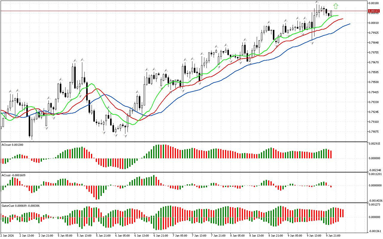Click the green up arrow signal icon
Viewport: 383px width, 239px height.
click(x=336, y=6)
